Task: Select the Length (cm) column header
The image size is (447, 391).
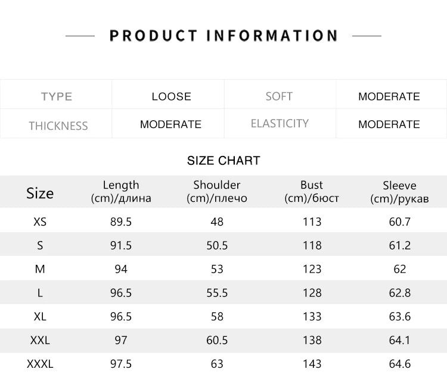Action: coord(121,192)
